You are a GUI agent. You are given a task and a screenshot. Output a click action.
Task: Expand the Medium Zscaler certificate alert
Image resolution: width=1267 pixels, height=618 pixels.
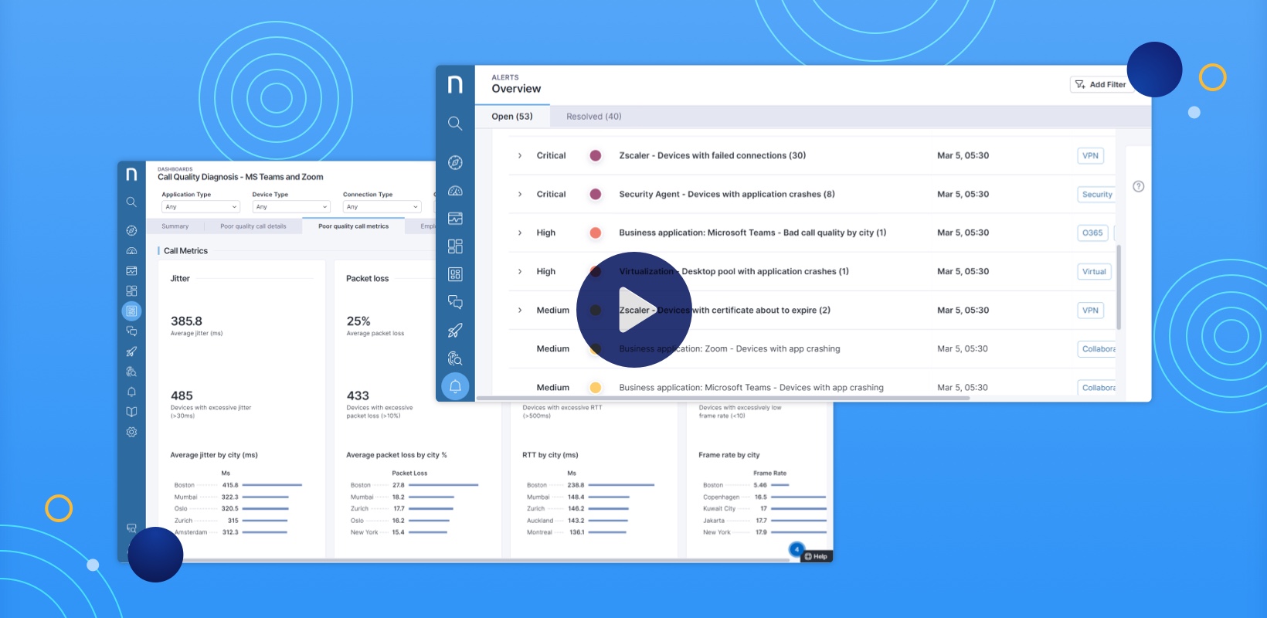click(520, 311)
